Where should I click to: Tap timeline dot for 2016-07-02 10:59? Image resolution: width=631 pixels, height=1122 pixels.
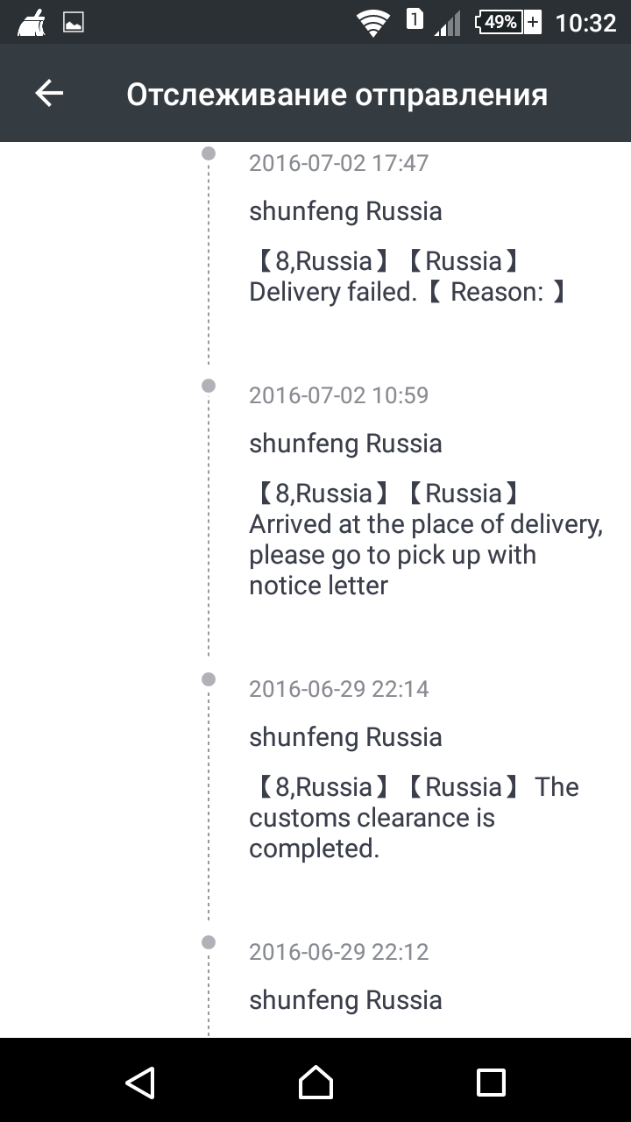[209, 386]
